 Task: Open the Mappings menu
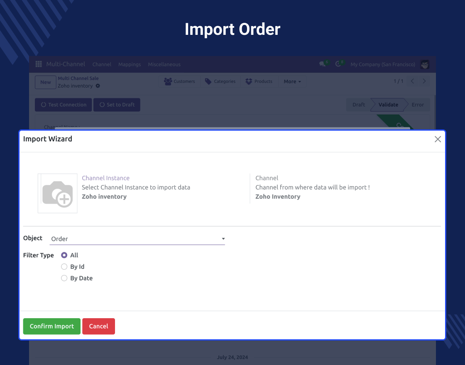coord(130,64)
